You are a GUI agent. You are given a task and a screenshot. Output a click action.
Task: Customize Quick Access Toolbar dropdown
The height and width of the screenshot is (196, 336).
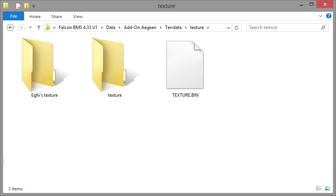[34, 6]
